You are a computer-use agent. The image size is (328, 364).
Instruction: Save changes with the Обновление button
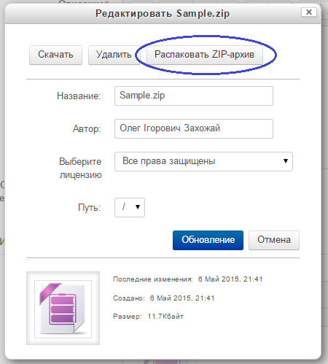pyautogui.click(x=208, y=240)
